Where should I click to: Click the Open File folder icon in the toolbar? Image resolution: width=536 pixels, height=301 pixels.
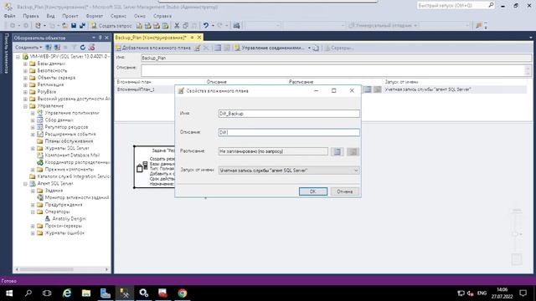(x=64, y=26)
